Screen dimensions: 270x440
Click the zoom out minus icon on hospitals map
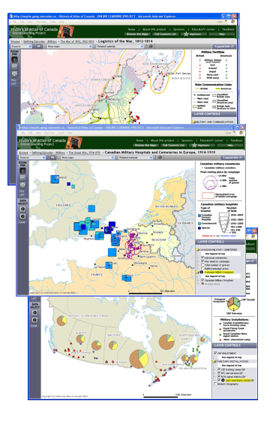[22, 178]
